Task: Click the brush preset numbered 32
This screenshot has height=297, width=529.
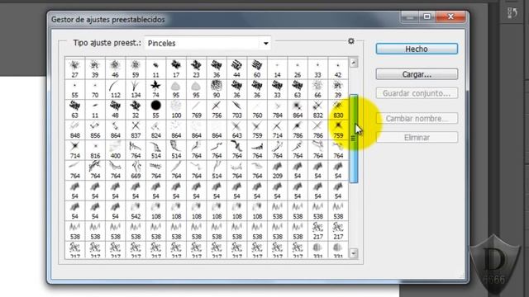Action: pyautogui.click(x=136, y=110)
